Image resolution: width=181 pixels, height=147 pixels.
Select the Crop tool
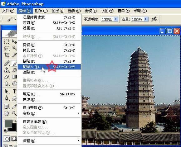(x=7, y=55)
